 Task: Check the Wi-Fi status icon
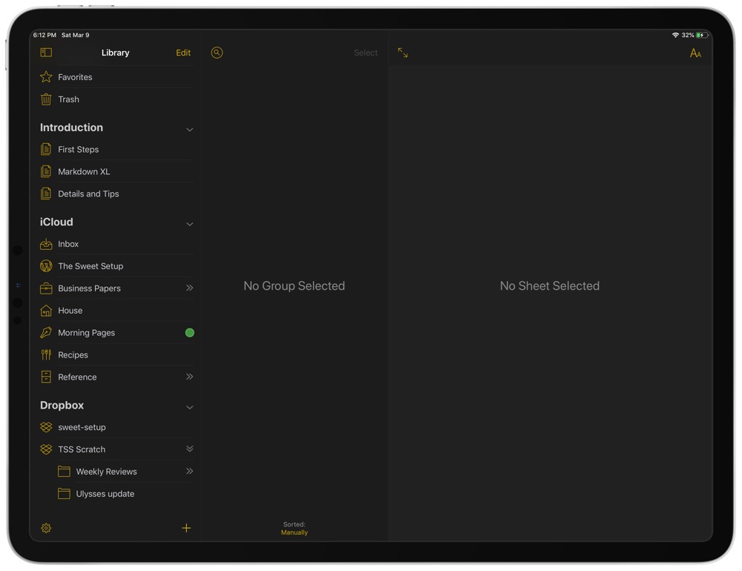(675, 35)
